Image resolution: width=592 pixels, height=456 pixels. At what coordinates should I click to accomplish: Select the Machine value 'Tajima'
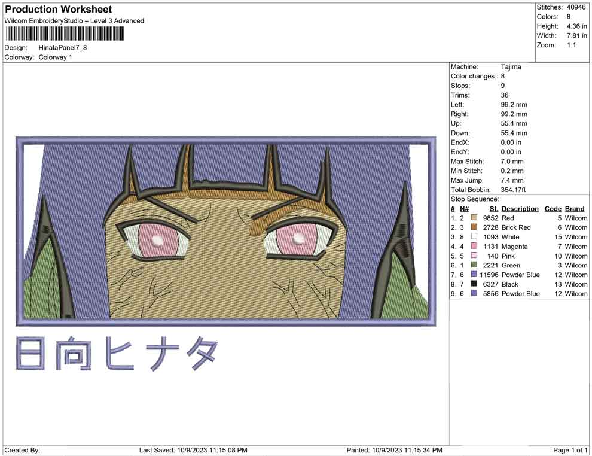click(511, 66)
